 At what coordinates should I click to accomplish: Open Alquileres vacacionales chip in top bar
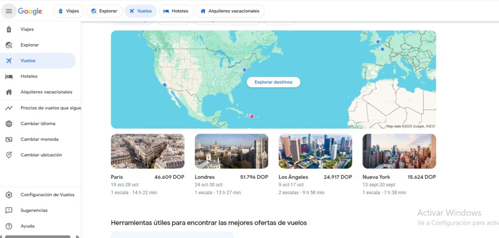230,11
